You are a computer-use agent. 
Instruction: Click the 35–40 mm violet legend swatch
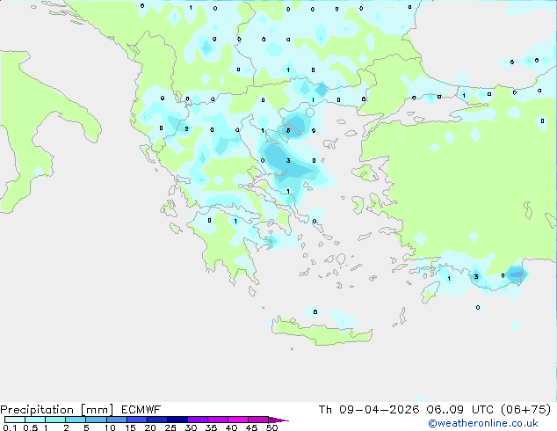218,420
